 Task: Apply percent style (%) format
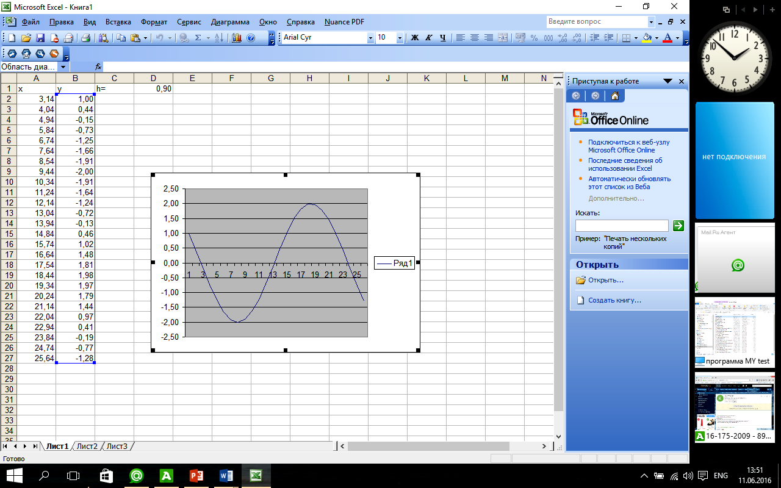click(534, 38)
